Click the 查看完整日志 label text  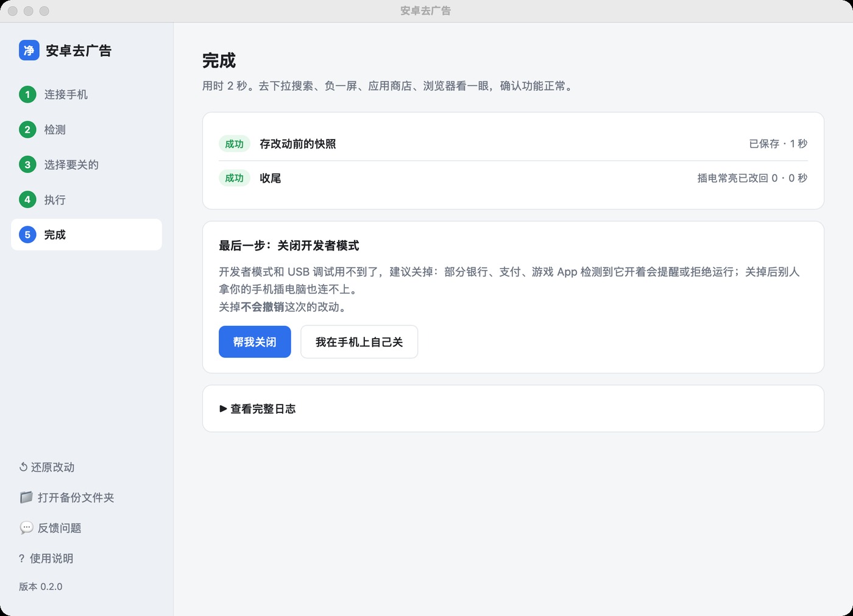click(263, 409)
